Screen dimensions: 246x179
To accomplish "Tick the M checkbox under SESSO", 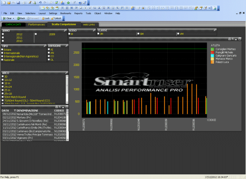I will coord(69,34).
